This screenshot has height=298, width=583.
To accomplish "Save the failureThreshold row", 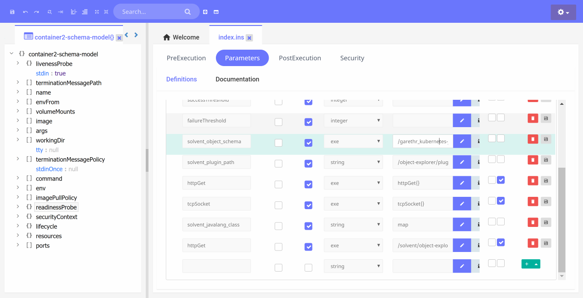I will (x=546, y=118).
